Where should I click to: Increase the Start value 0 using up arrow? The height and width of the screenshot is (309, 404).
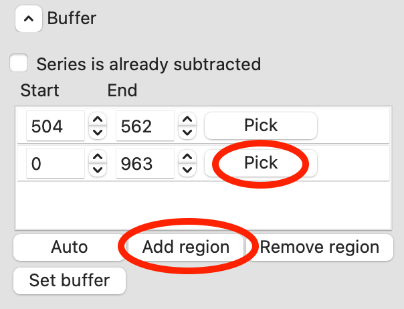click(x=98, y=158)
